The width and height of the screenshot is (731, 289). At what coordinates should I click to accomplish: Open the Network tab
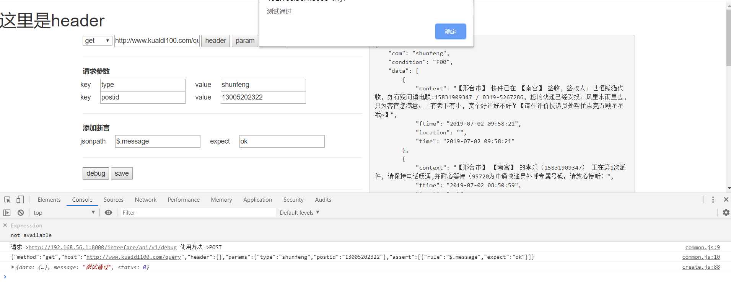point(145,200)
